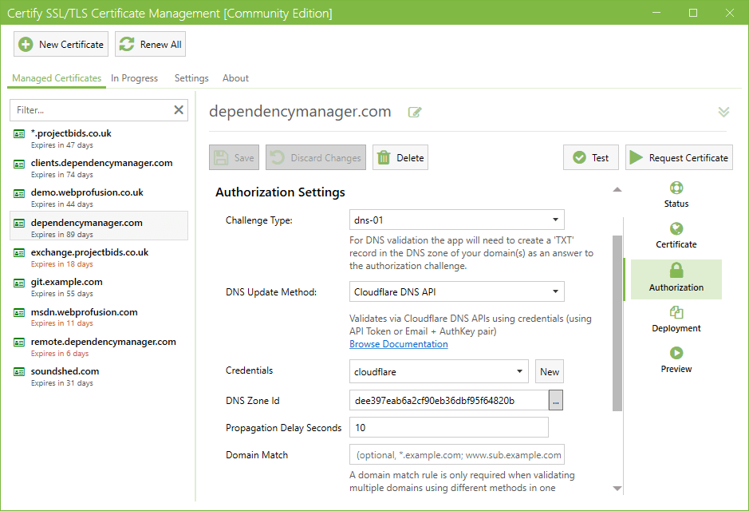This screenshot has height=511, width=749.
Task: Open the Challenge Type dropdown
Action: click(x=457, y=220)
